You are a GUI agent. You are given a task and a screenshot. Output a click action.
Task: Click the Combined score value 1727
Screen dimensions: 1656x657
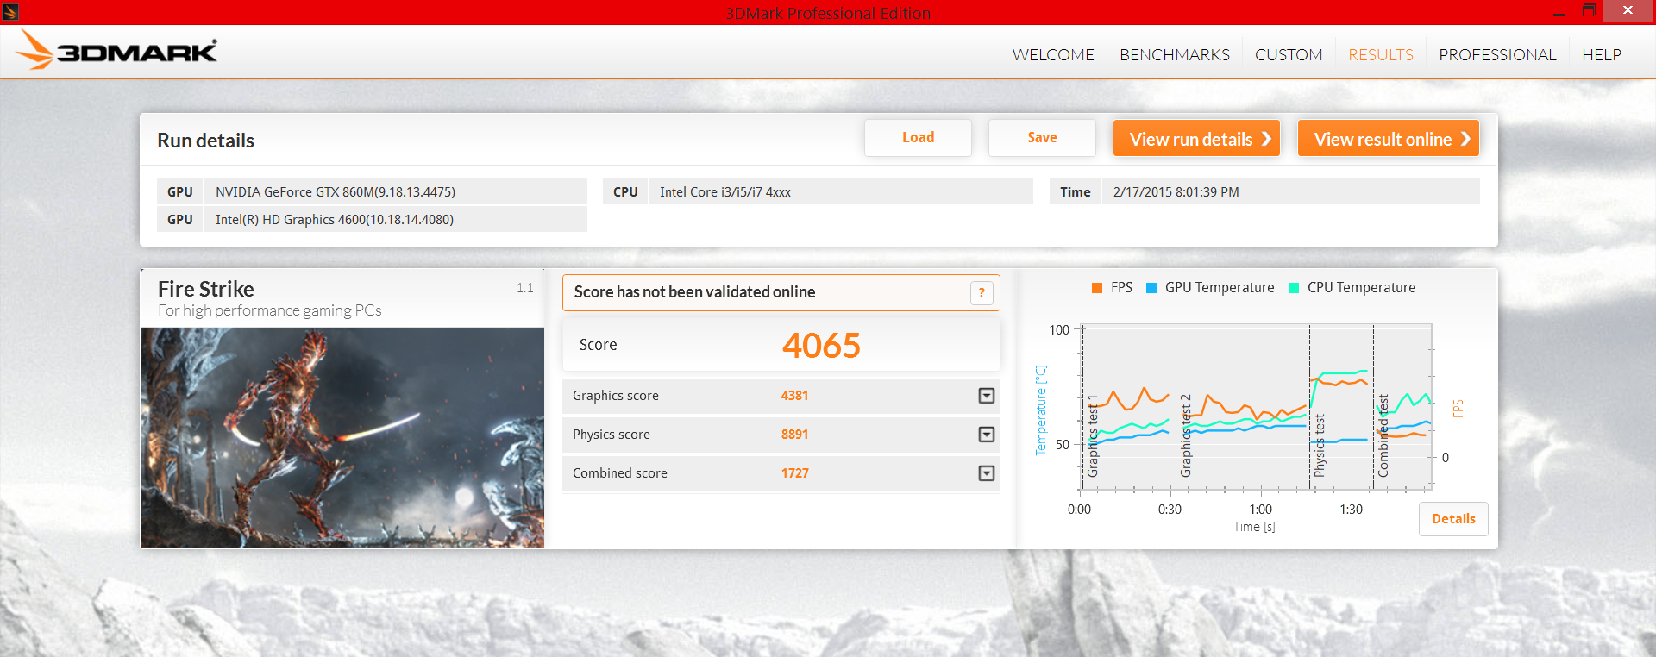(794, 473)
